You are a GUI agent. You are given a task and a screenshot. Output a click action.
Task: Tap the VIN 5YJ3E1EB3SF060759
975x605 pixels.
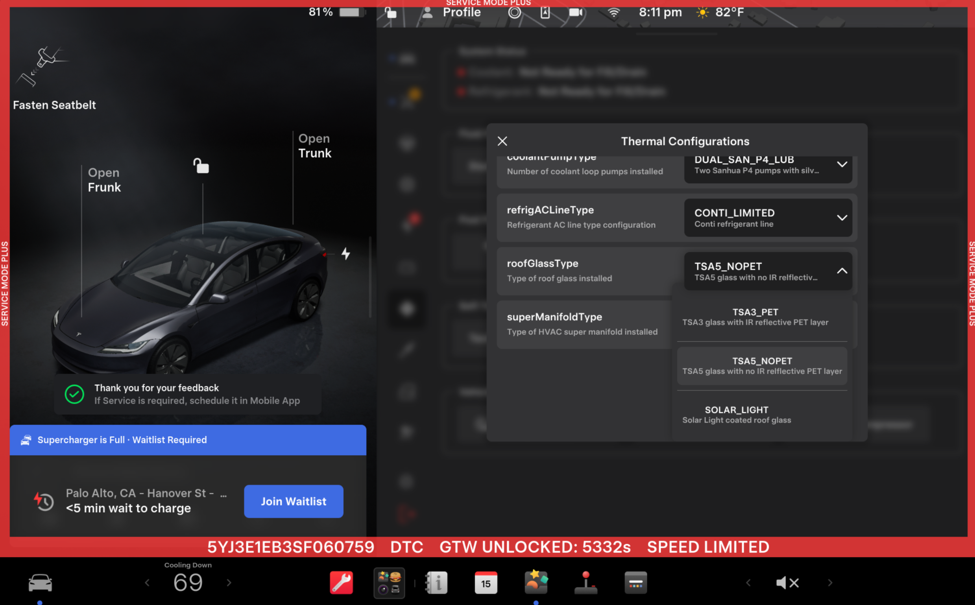[291, 547]
